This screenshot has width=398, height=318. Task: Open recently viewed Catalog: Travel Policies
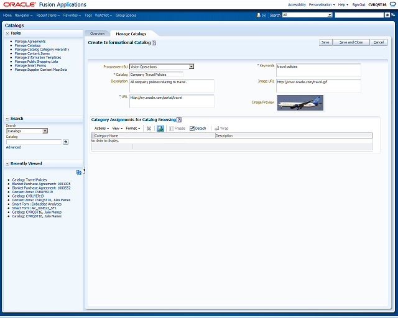[29, 179]
